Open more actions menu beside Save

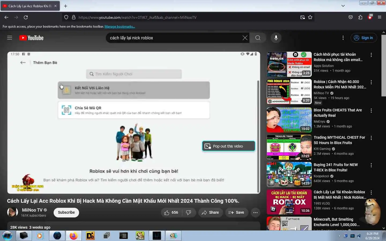pos(255,212)
